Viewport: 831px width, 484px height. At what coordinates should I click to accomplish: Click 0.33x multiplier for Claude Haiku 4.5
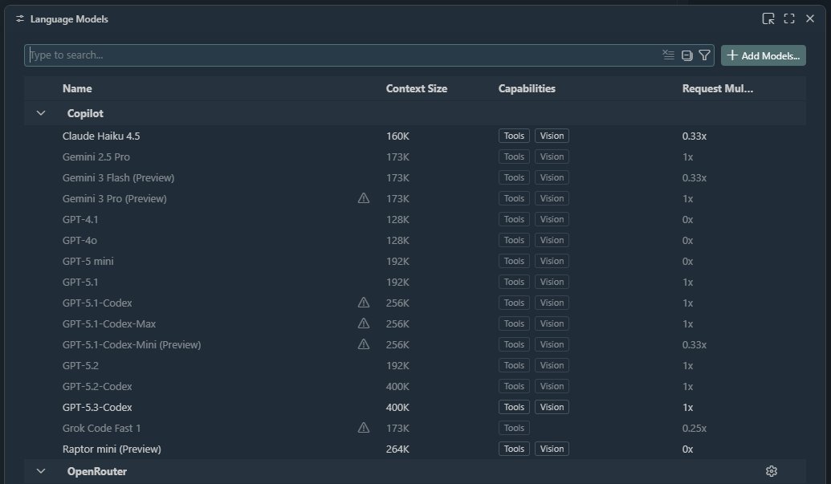(x=695, y=136)
